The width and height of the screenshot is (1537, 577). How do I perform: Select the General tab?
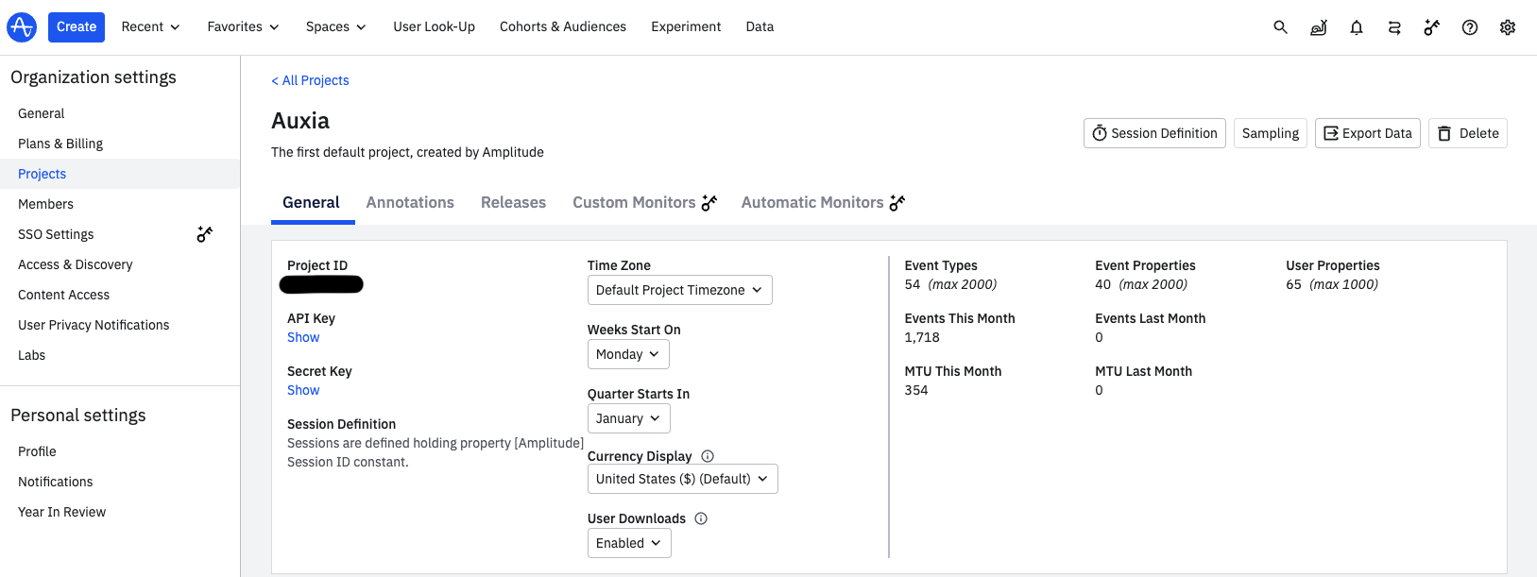click(x=312, y=202)
